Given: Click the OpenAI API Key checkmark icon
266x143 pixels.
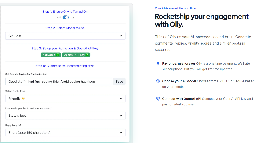Looking at the screenshot, I should 87,55.
